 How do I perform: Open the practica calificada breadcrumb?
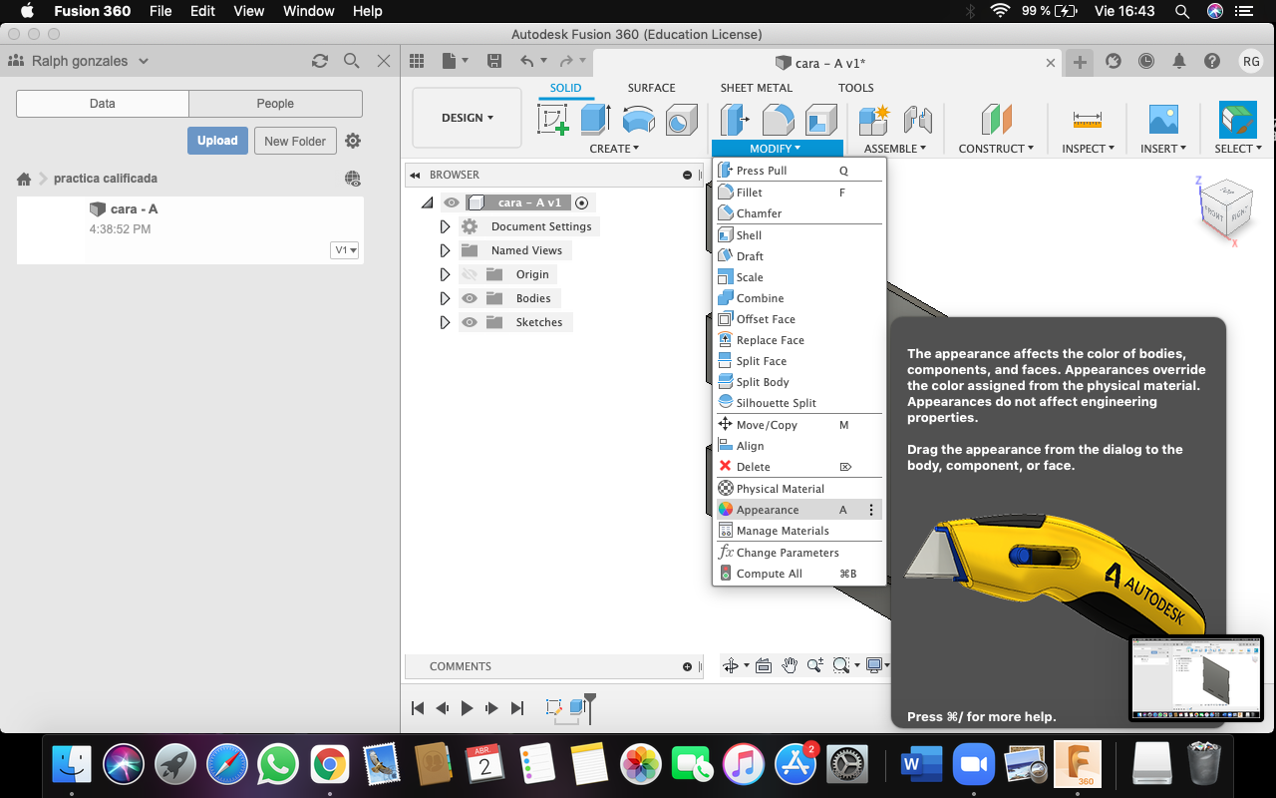point(106,179)
